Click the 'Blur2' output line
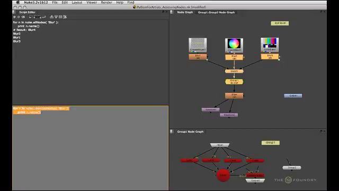339x191 pixels. point(16,33)
